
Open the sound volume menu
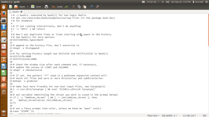coord(167,2)
